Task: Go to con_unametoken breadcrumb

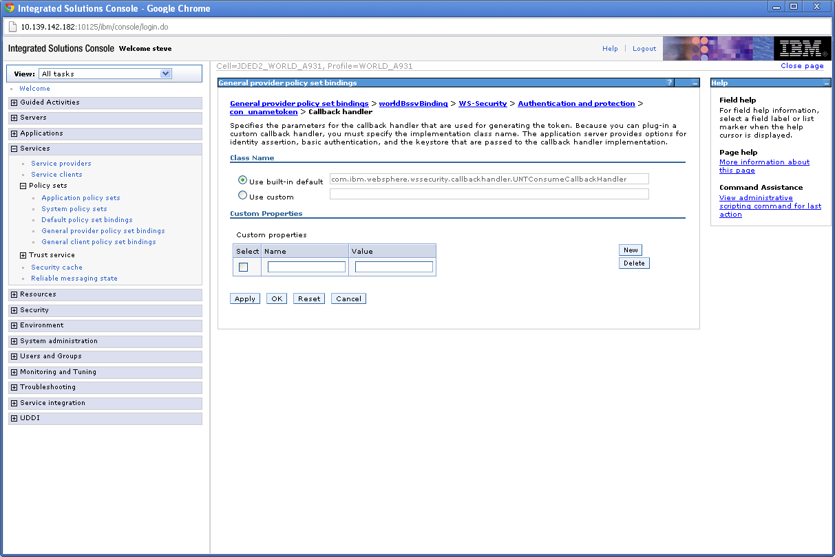Action: (x=264, y=111)
